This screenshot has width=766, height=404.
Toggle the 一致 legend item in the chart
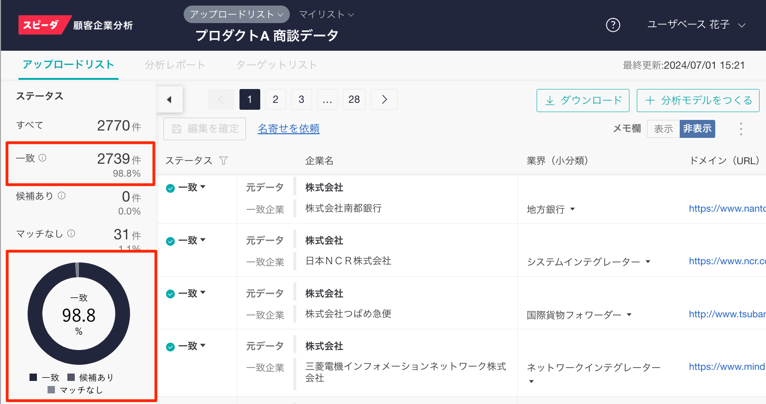pos(45,377)
